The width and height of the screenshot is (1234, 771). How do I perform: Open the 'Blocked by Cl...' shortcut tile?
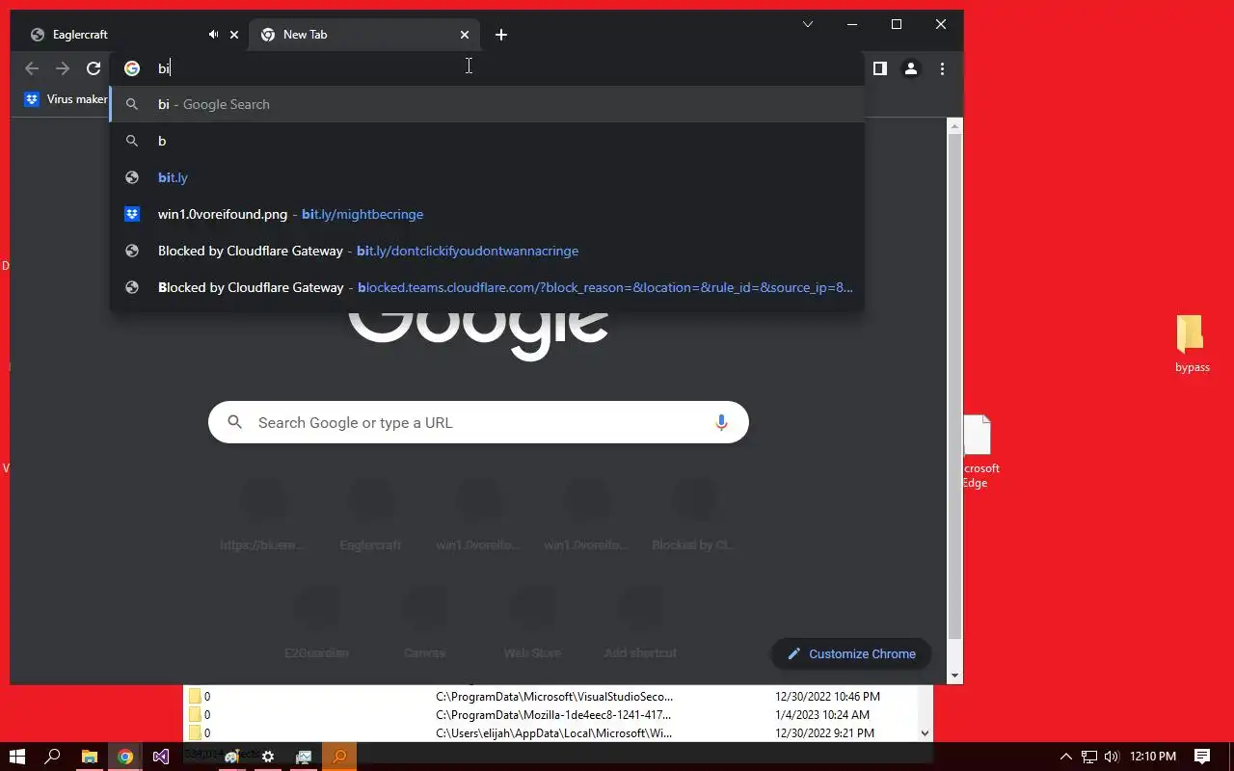(694, 516)
